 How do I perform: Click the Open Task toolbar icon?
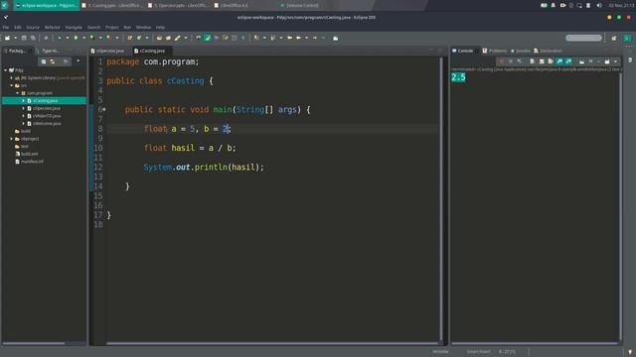coord(168,38)
